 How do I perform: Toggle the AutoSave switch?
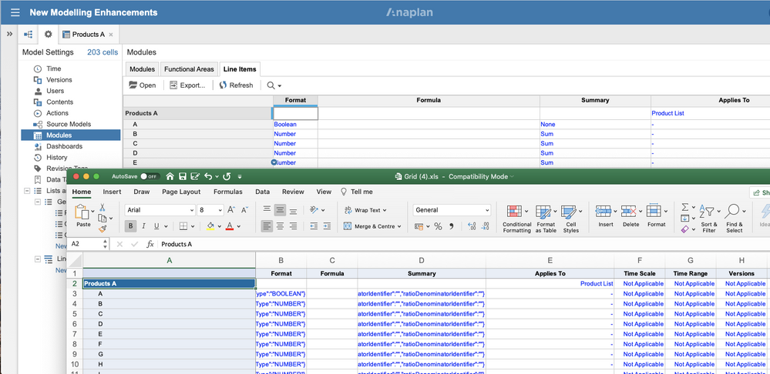[150, 176]
